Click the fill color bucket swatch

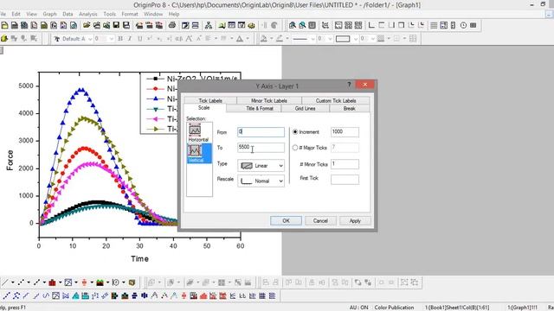coord(263,39)
